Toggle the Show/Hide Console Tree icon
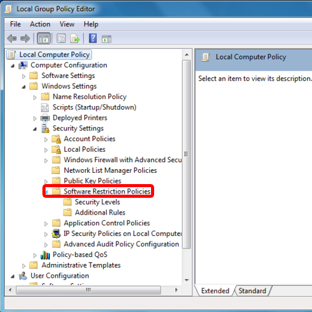 tap(44, 39)
